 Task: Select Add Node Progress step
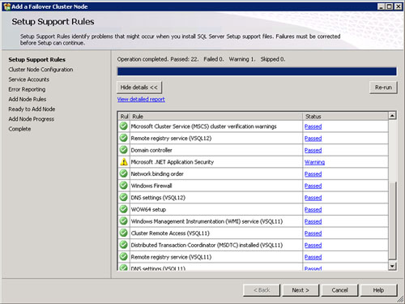click(x=32, y=119)
